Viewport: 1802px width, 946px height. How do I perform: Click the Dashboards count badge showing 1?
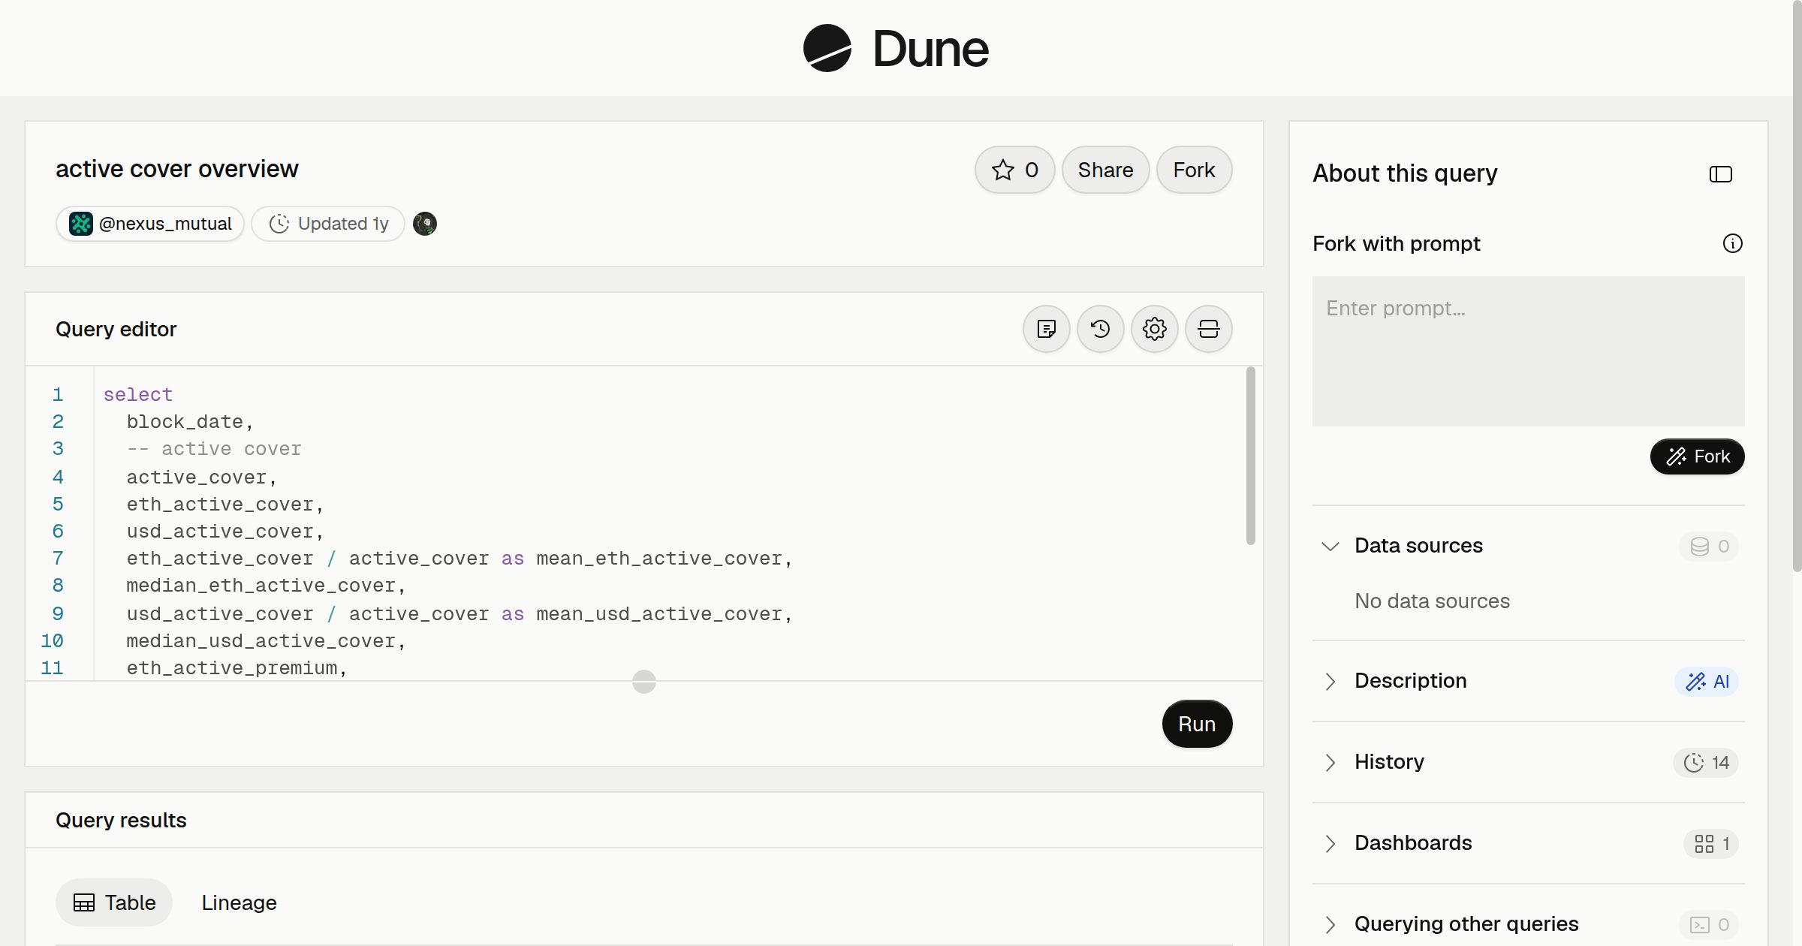tap(1711, 843)
